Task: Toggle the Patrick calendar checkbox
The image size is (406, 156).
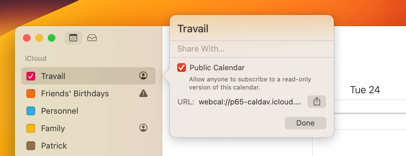Action: pos(31,146)
